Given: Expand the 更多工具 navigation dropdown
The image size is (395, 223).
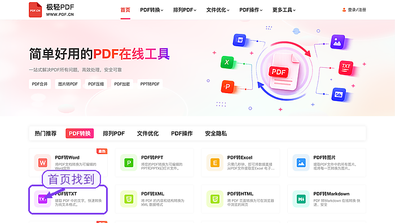Looking at the screenshot, I should 284,10.
